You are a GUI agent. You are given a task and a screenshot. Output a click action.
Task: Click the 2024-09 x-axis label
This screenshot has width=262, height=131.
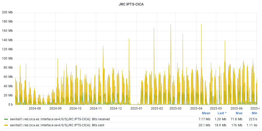56,108
